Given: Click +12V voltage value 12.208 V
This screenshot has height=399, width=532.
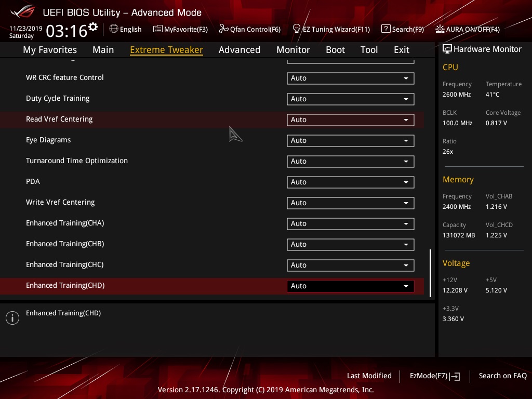Looking at the screenshot, I should tap(455, 290).
